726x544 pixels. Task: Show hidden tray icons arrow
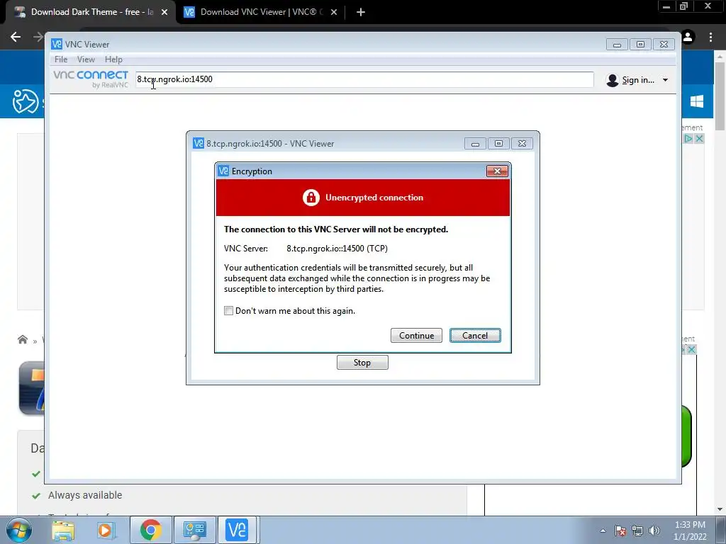603,531
